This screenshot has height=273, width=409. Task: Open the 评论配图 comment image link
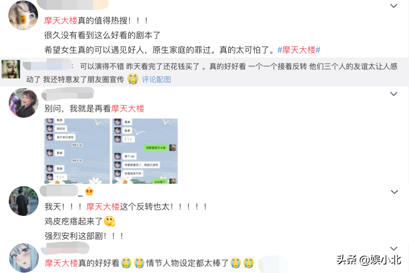click(156, 79)
